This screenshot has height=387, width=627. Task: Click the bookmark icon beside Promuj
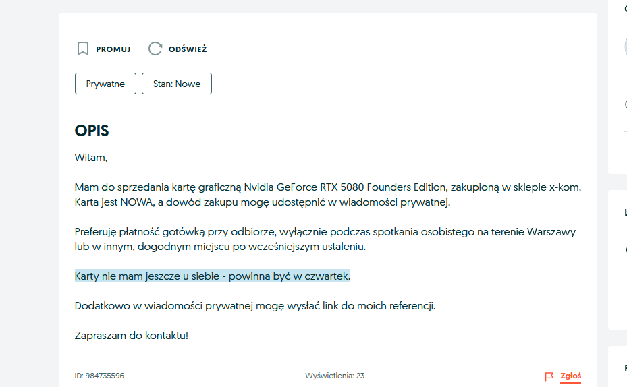point(83,49)
